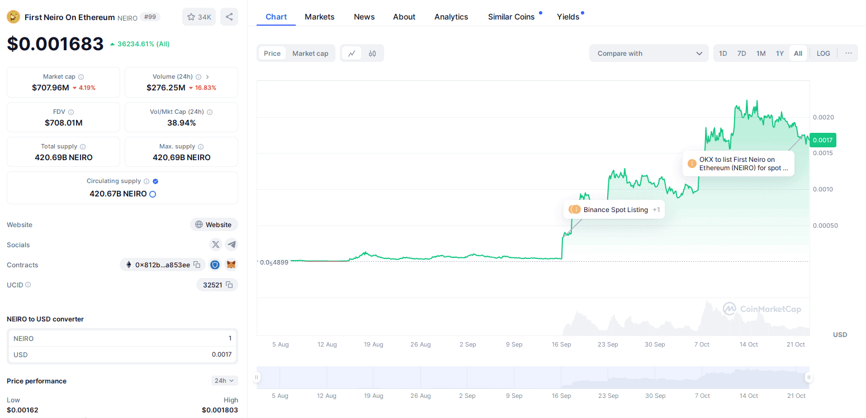Visit the official Website link

pyautogui.click(x=214, y=224)
